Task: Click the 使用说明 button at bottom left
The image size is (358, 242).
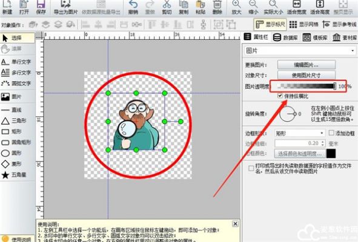Action: 18,239
